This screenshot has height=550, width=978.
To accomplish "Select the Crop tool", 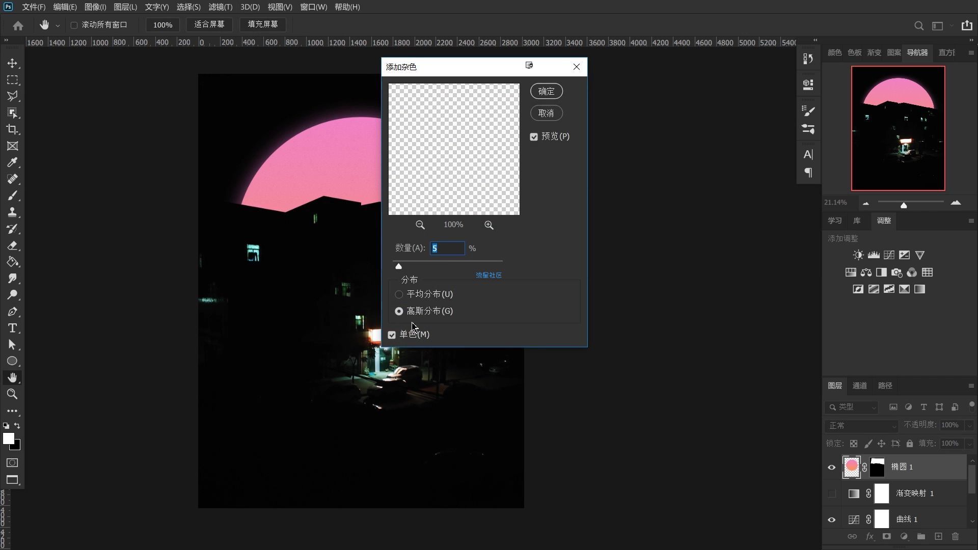I will click(12, 129).
